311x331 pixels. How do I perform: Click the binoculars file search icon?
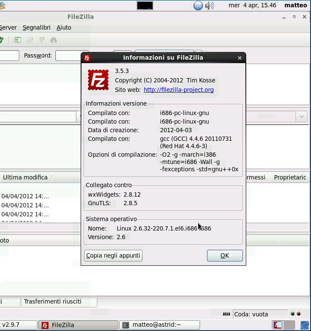[54, 40]
